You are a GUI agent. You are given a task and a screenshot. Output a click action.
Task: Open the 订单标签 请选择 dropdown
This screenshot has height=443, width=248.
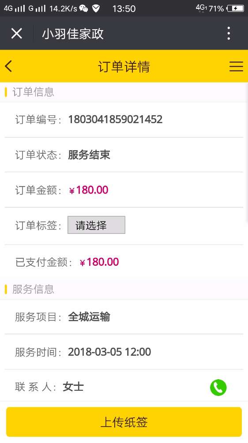coord(96,225)
